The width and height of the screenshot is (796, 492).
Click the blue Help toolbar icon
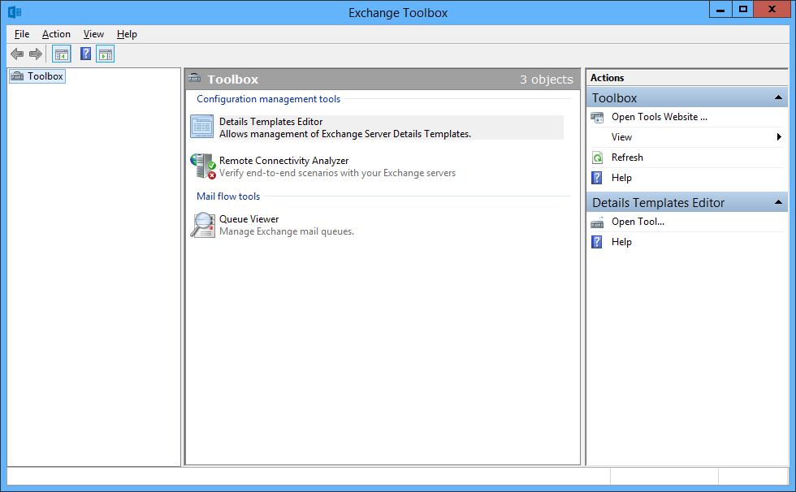[x=86, y=54]
